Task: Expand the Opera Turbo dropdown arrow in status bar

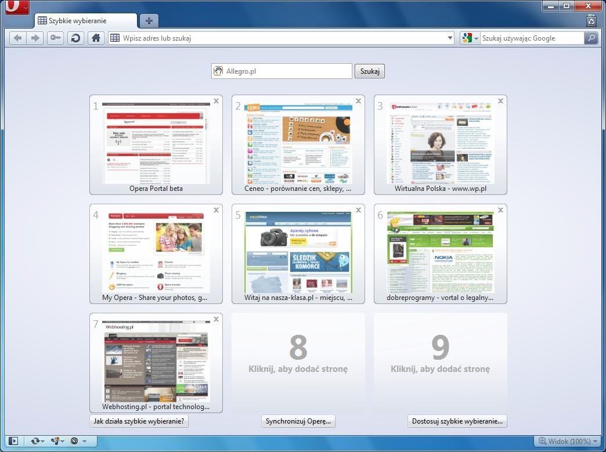Action: click(84, 441)
